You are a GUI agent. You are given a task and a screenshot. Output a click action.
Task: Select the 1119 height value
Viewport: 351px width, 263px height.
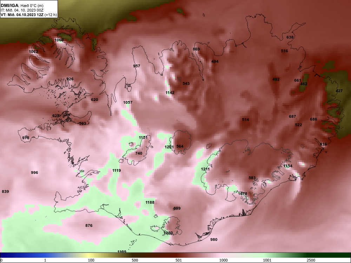117,170
